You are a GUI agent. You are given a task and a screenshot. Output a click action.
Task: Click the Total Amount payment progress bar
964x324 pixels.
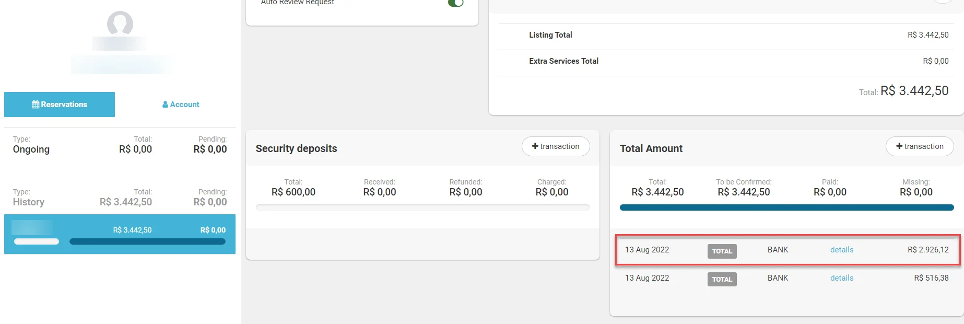tap(786, 207)
